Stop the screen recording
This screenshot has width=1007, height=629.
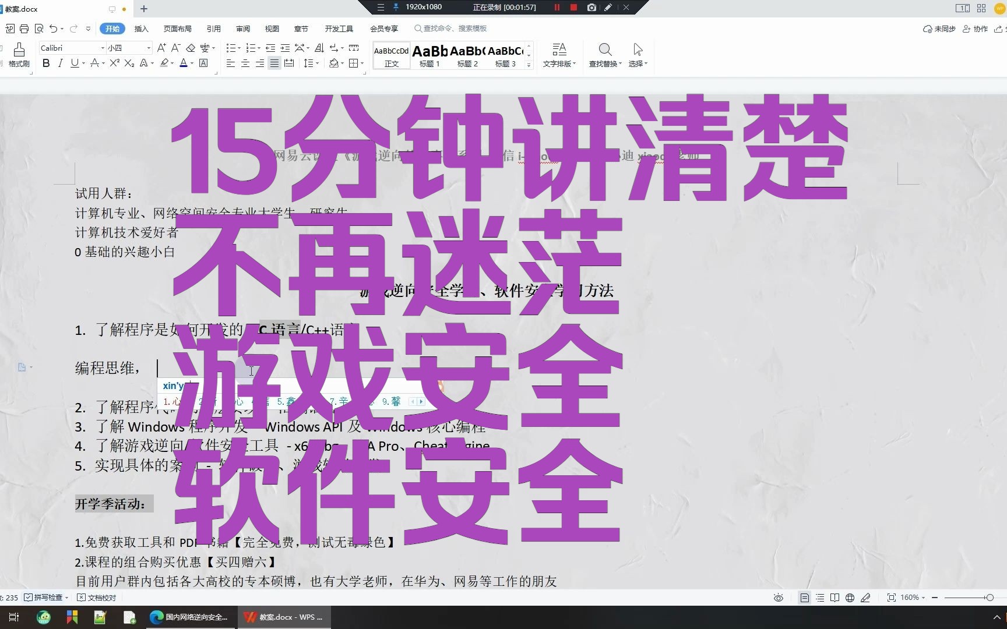(574, 7)
